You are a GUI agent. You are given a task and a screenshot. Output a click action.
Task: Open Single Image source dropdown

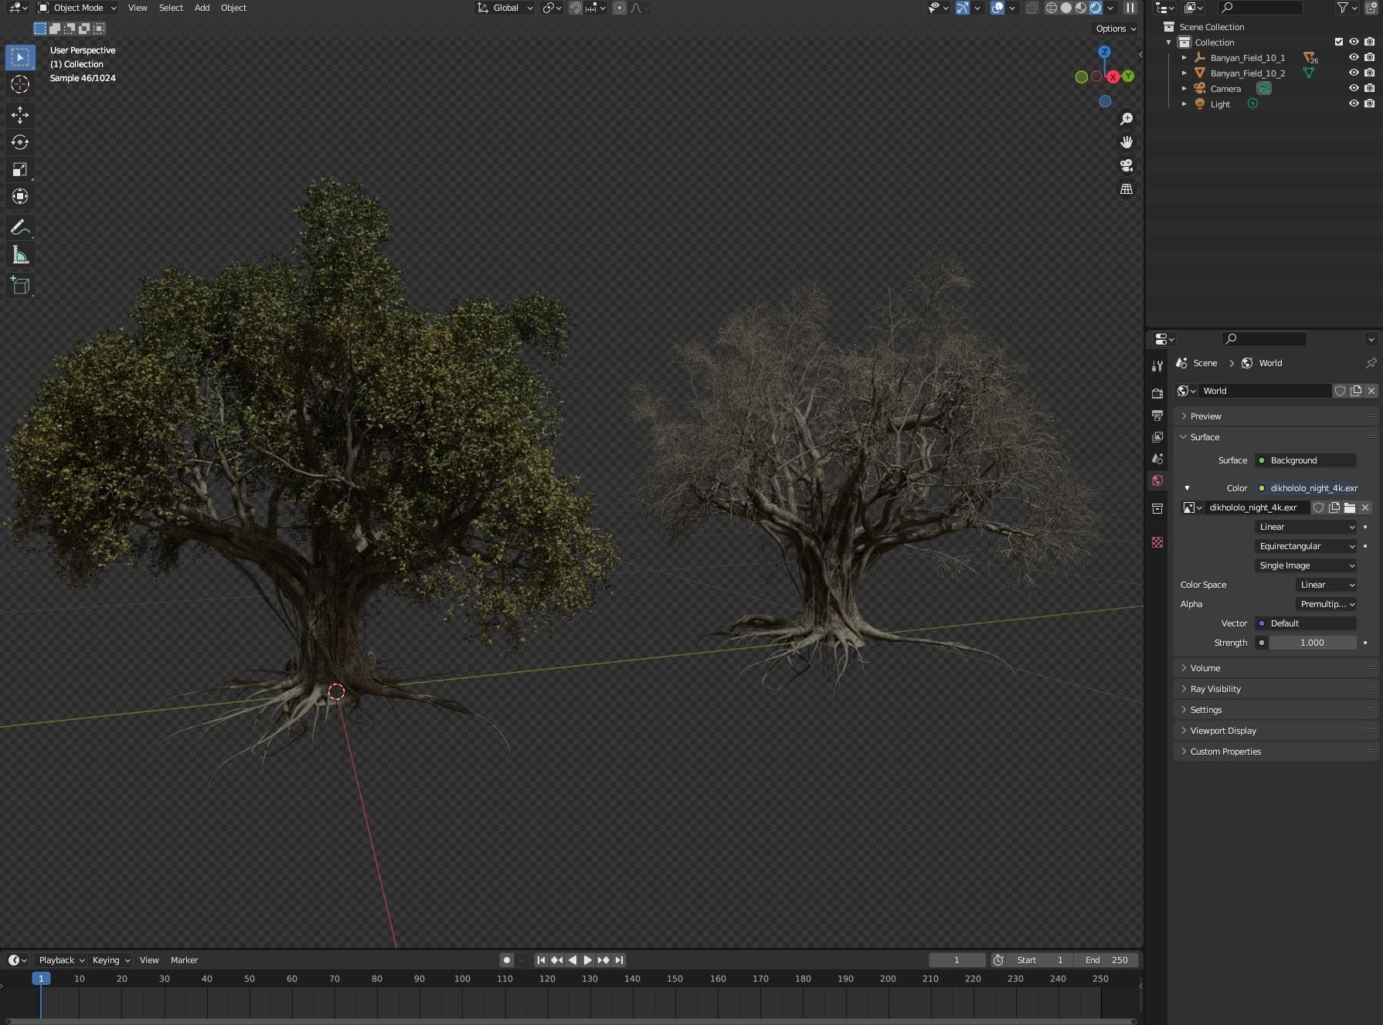coord(1306,565)
